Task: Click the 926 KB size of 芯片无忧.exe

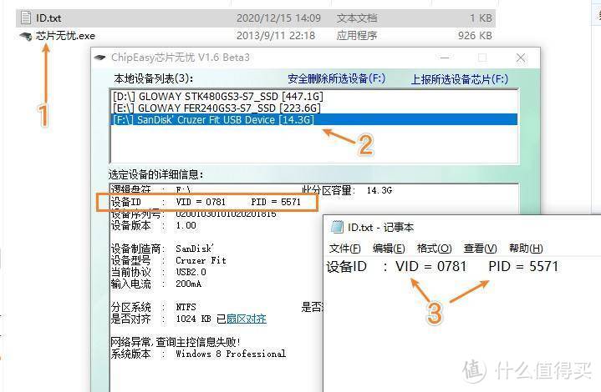Action: click(x=475, y=36)
